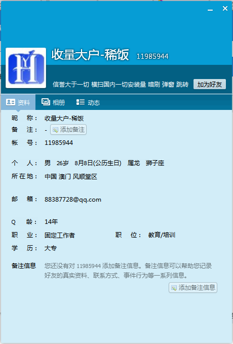Switch to the 相册 tab
233x344 pixels.
[x=53, y=102]
